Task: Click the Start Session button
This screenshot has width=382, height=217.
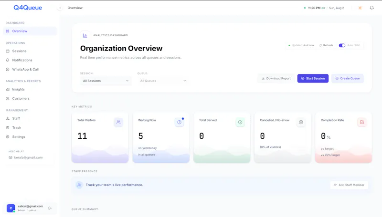Action: (x=313, y=78)
